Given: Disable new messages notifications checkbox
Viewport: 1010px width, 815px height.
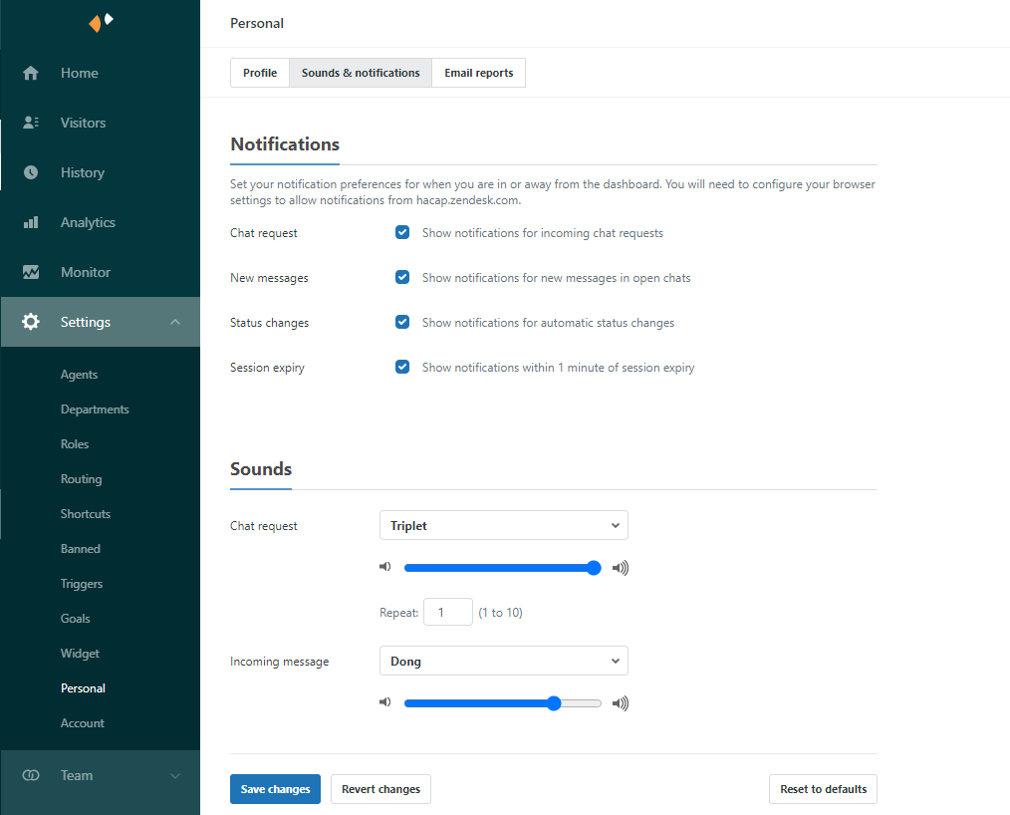Looking at the screenshot, I should 402,277.
